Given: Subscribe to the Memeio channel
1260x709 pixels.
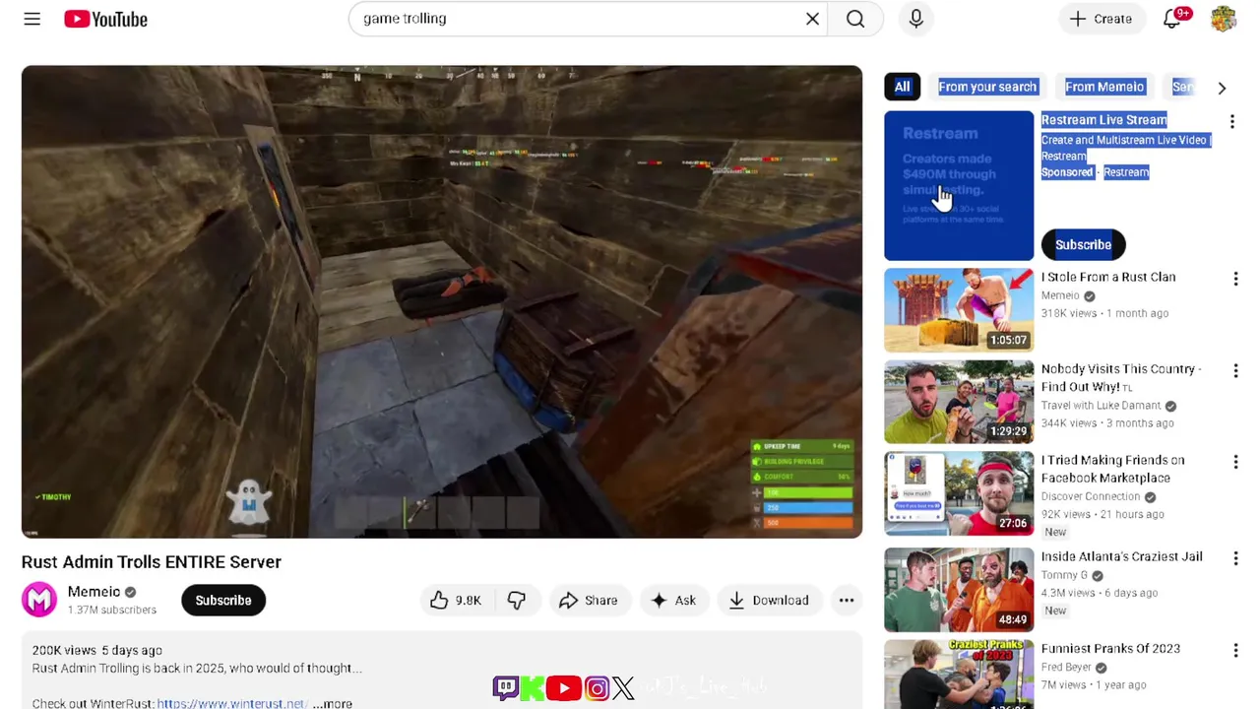Looking at the screenshot, I should 223,600.
